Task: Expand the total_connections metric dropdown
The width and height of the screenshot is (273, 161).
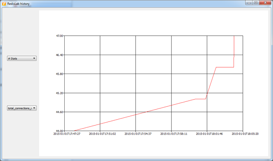Action: point(22,108)
